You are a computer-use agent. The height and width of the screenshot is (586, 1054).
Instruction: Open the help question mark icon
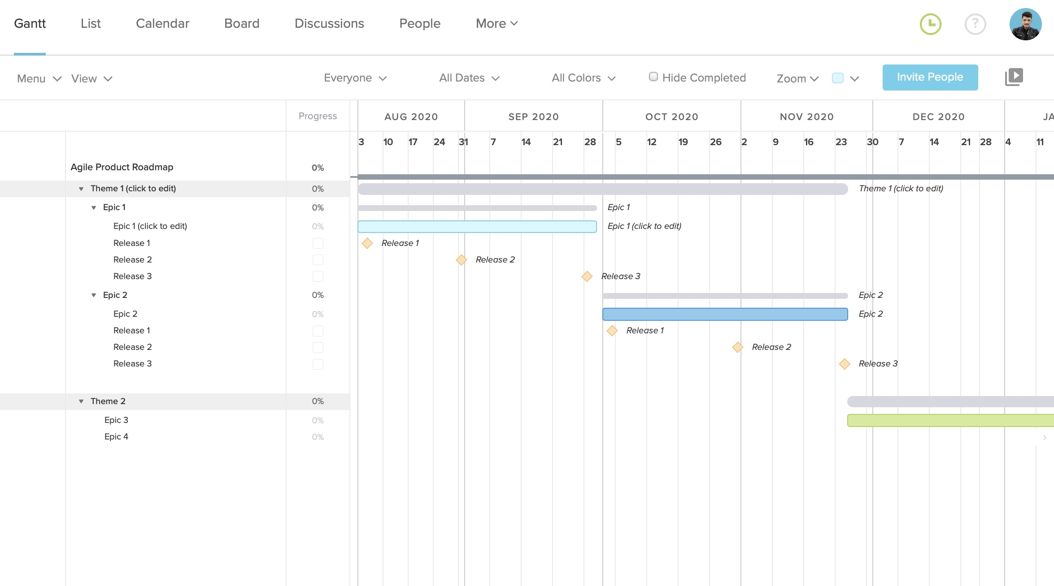[975, 24]
